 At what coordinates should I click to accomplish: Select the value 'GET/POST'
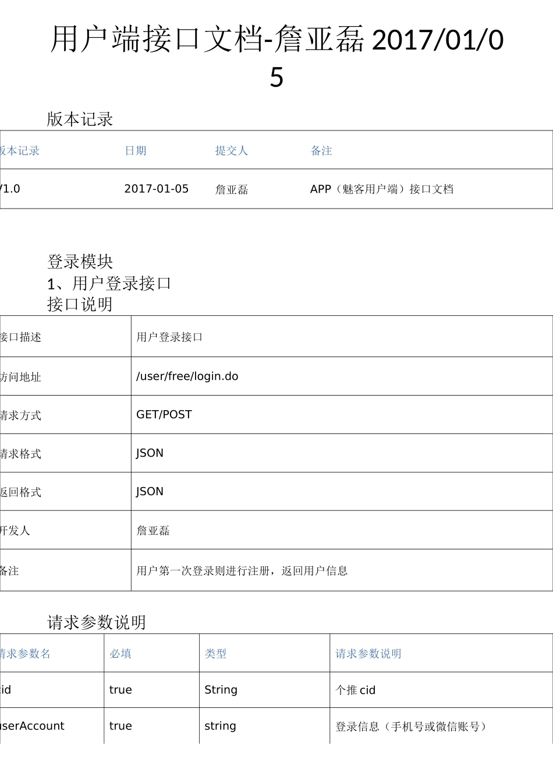tap(164, 415)
